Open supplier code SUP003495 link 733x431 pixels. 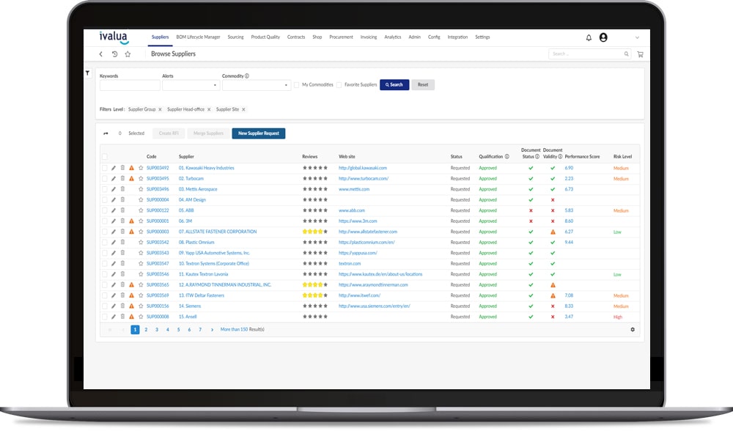158,179
